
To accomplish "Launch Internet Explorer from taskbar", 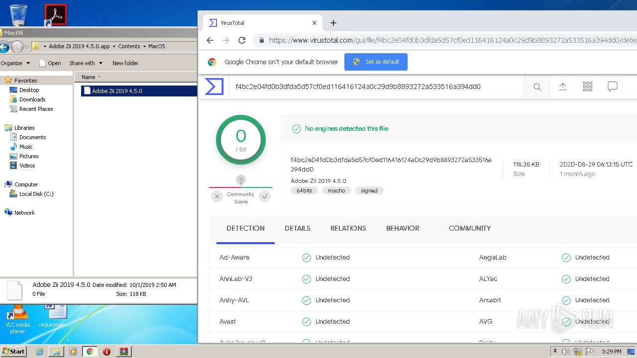I will click(x=39, y=352).
